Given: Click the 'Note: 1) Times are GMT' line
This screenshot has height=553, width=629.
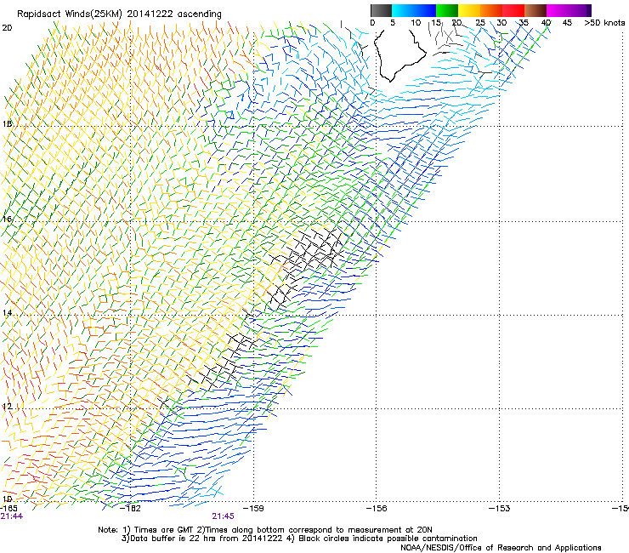Looking at the screenshot, I should coord(264,530).
